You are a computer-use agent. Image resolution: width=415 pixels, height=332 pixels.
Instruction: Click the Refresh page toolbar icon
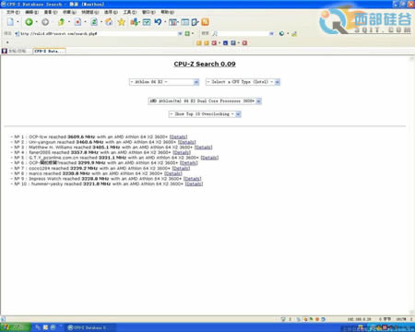click(94, 22)
